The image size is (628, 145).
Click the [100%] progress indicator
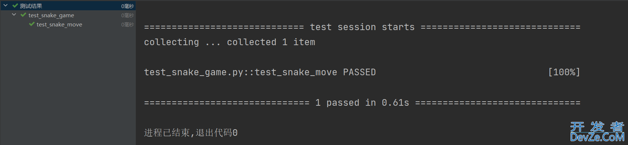tap(564, 72)
